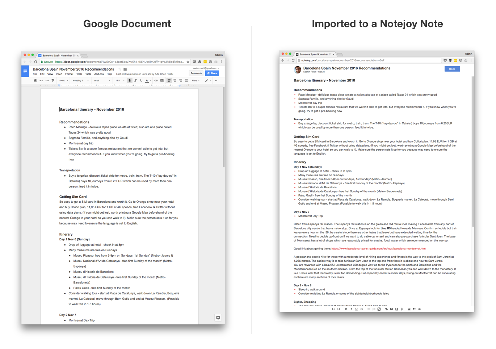Expand the More toolbar dropdown
The height and width of the screenshot is (349, 496).
pyautogui.click(x=196, y=80)
